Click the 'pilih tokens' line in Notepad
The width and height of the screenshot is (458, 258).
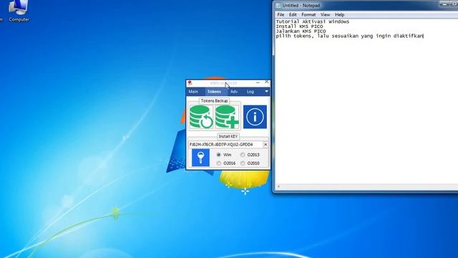point(350,36)
